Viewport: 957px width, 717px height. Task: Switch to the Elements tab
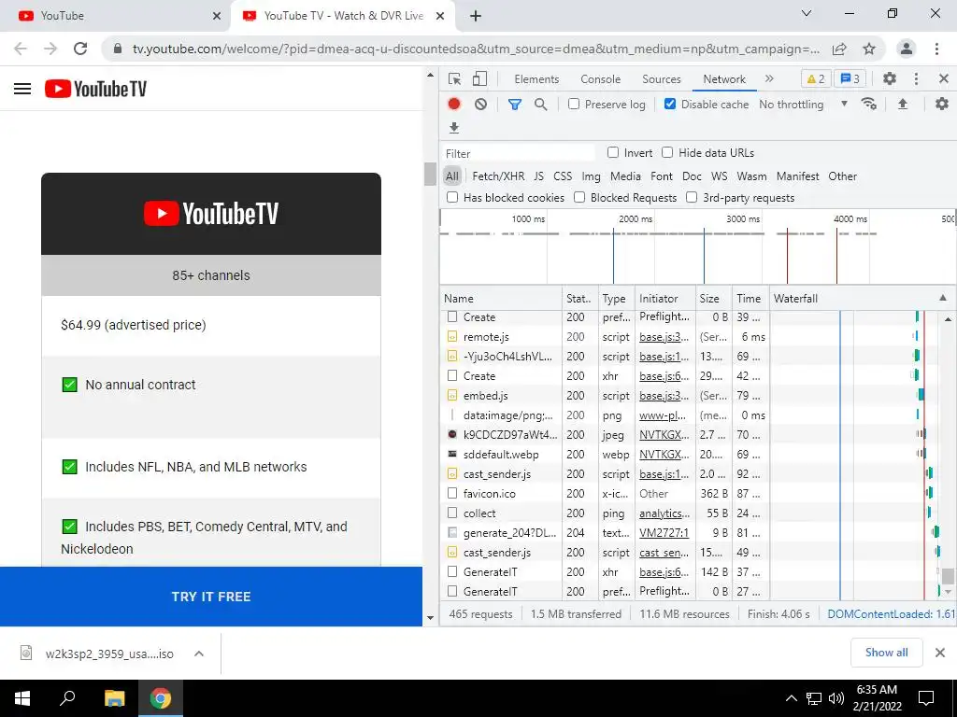tap(536, 78)
